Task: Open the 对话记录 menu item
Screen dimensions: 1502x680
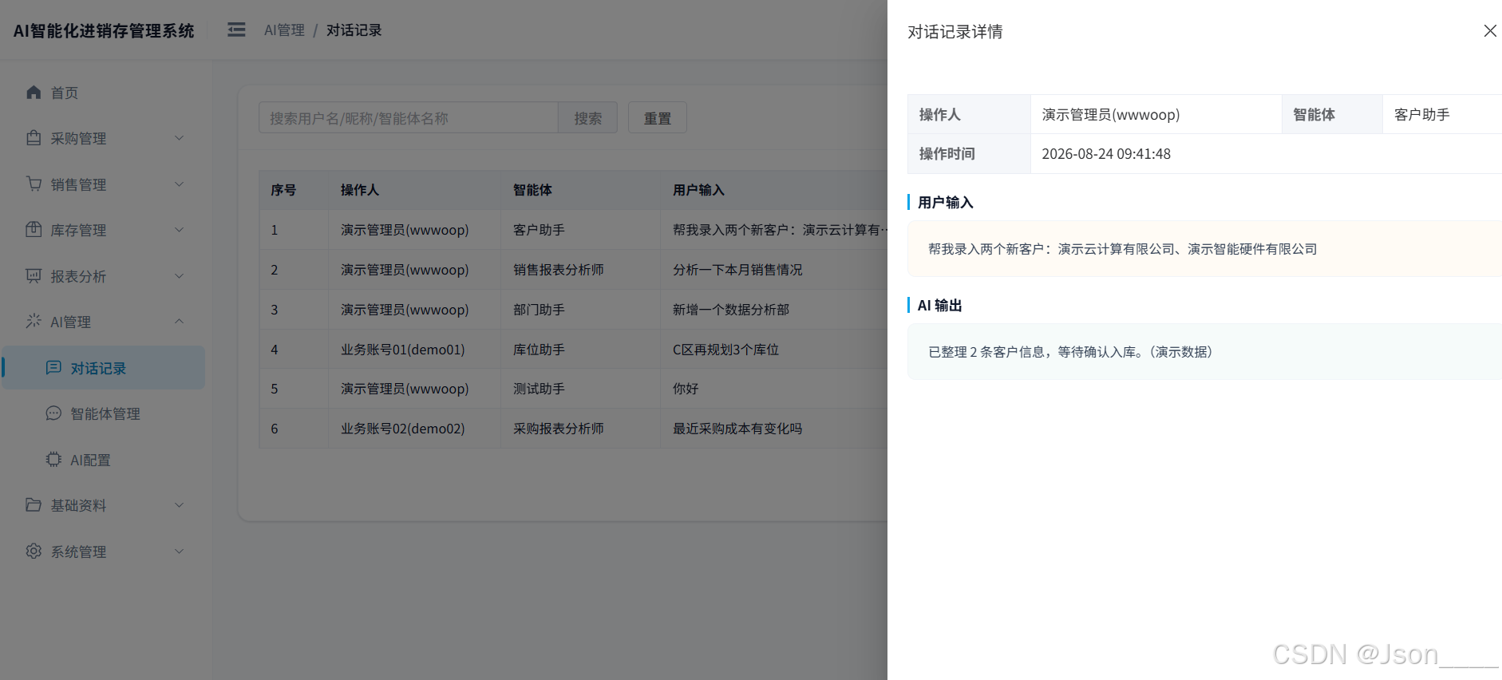Action: point(104,368)
